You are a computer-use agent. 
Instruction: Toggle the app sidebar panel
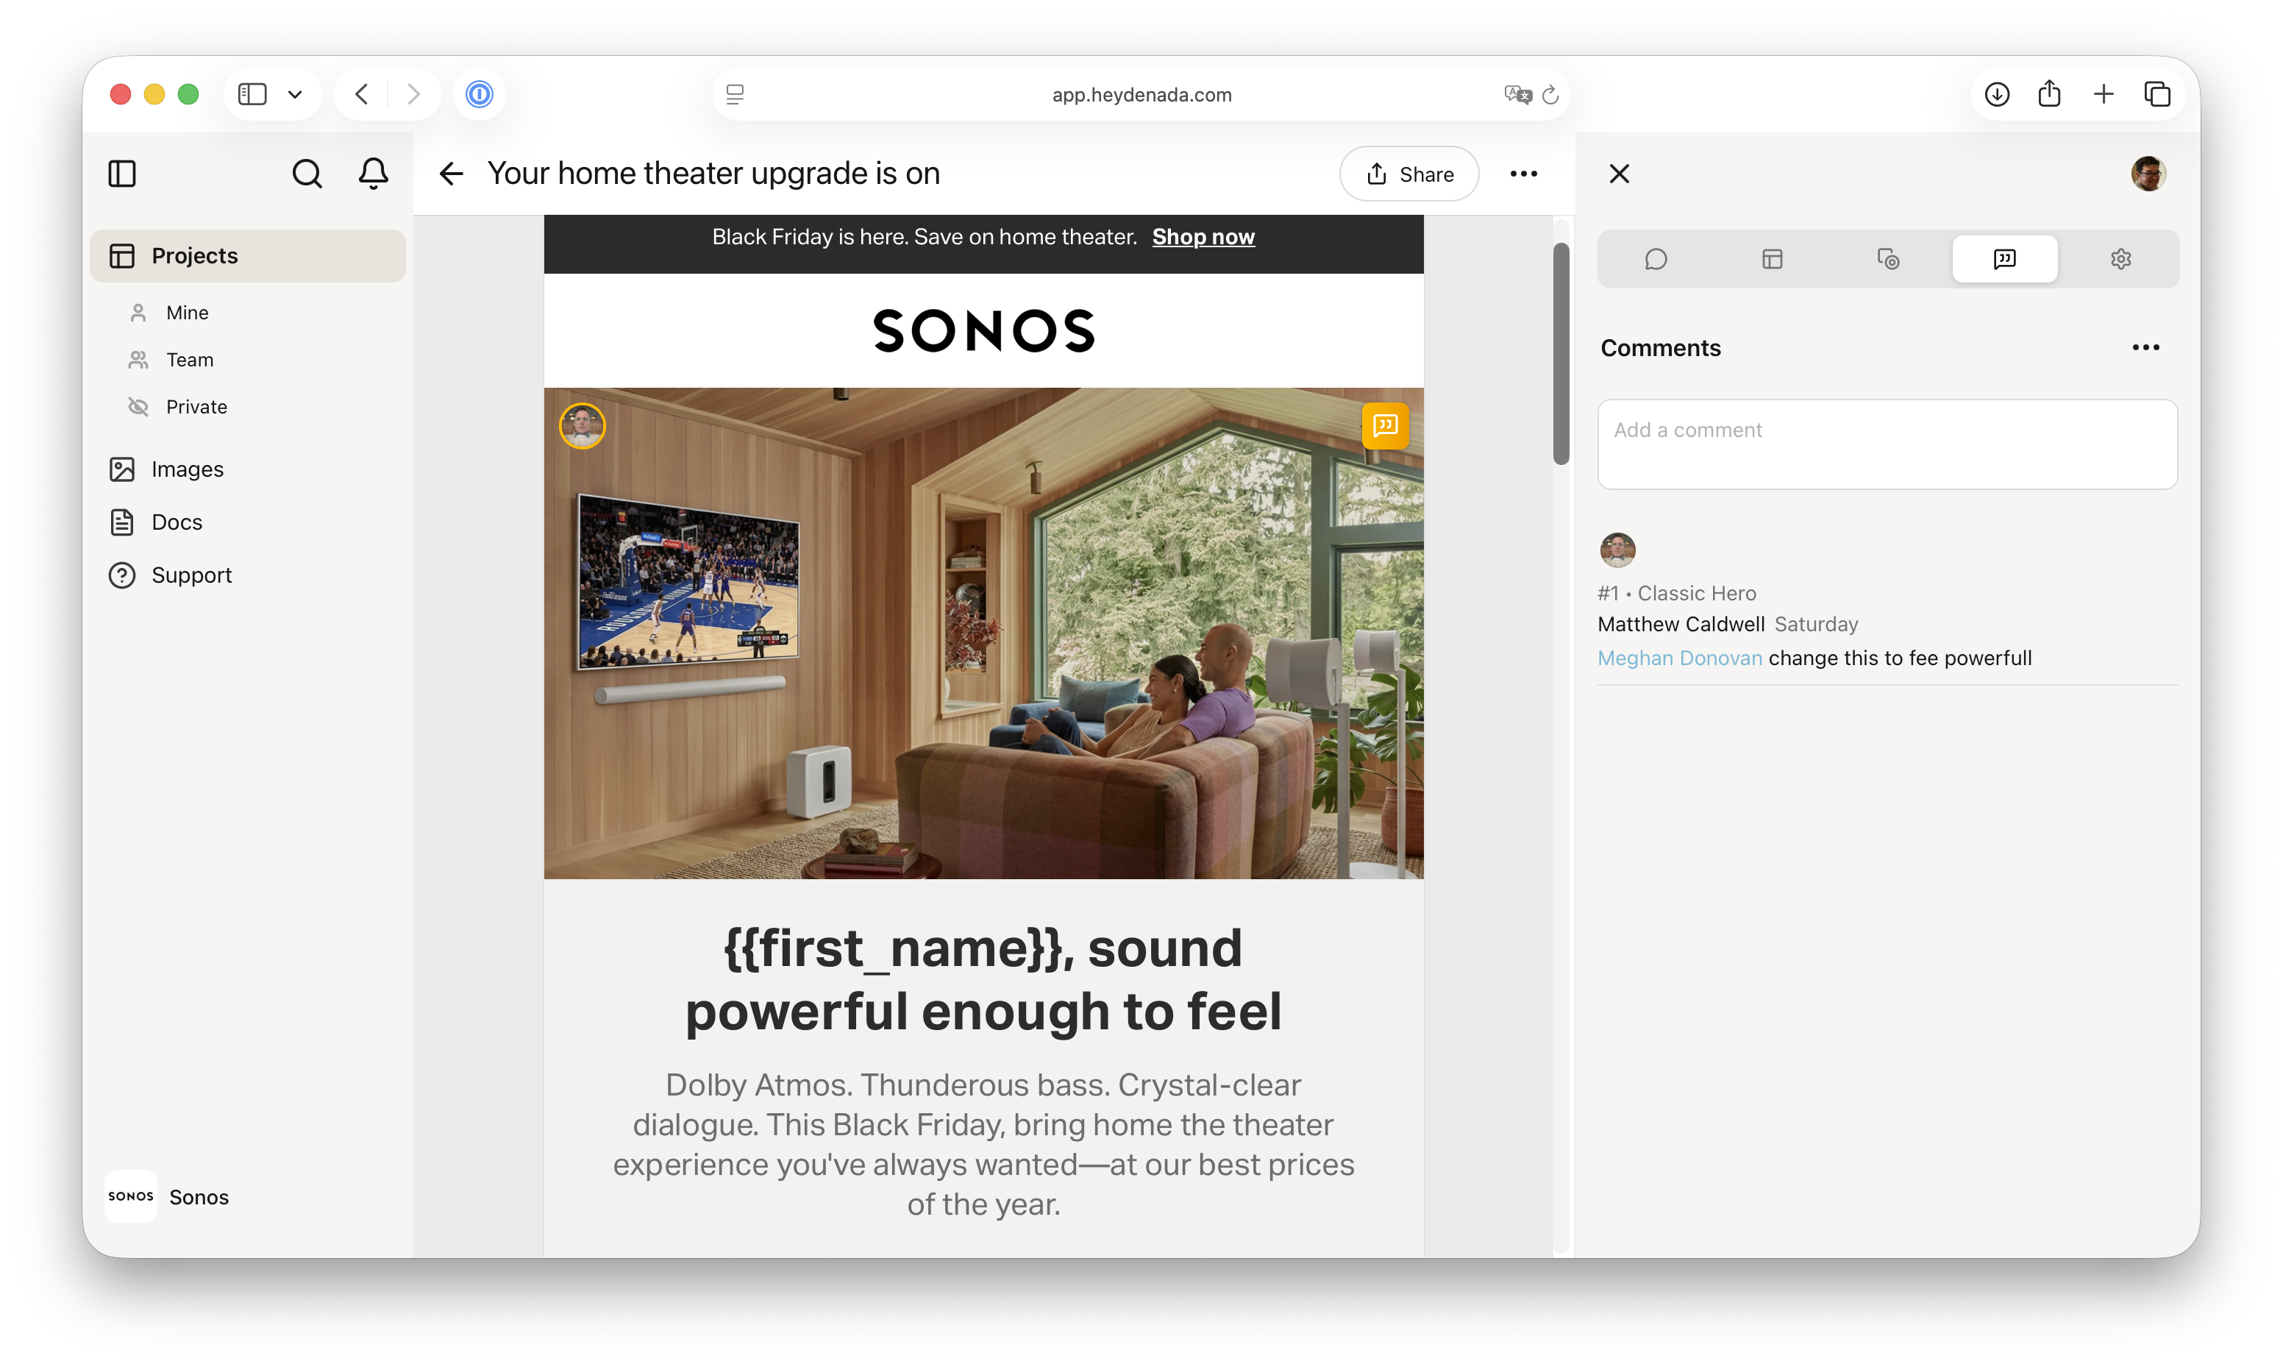[x=121, y=173]
